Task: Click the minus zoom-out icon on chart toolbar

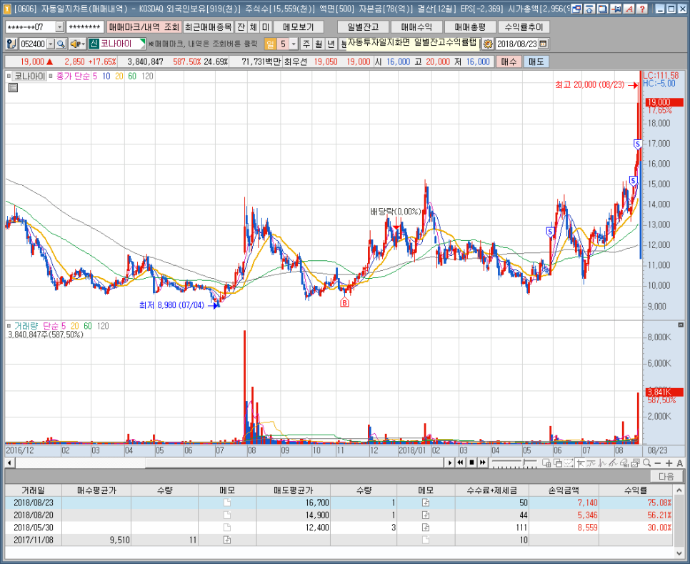Action: pyautogui.click(x=657, y=463)
